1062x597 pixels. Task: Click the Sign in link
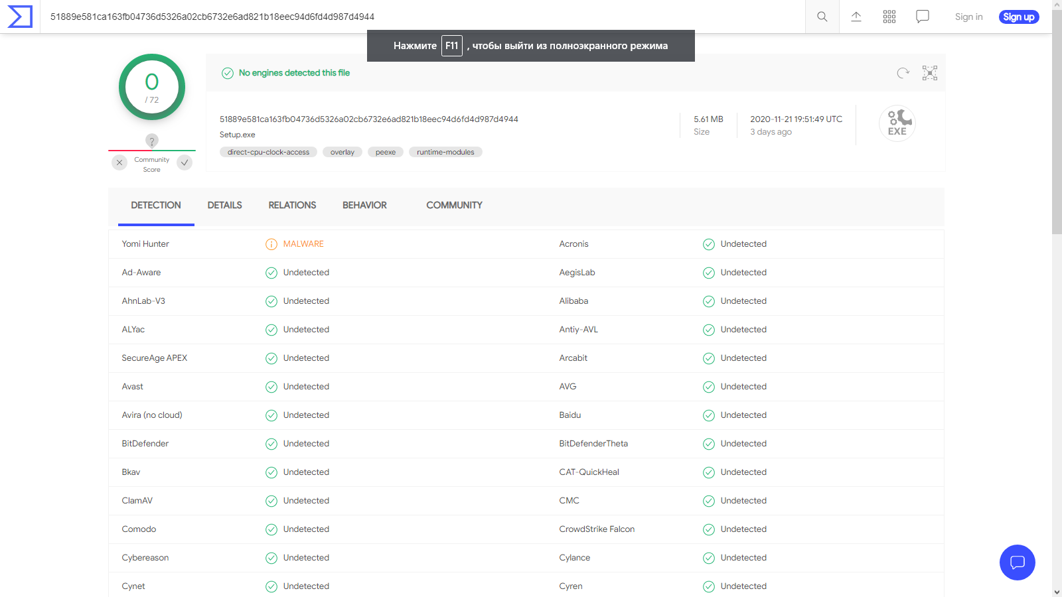[x=968, y=17]
